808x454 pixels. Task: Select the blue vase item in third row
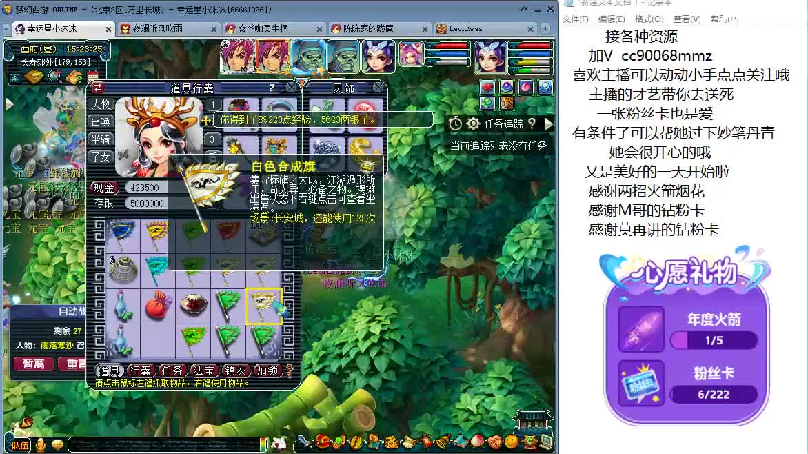(x=123, y=306)
